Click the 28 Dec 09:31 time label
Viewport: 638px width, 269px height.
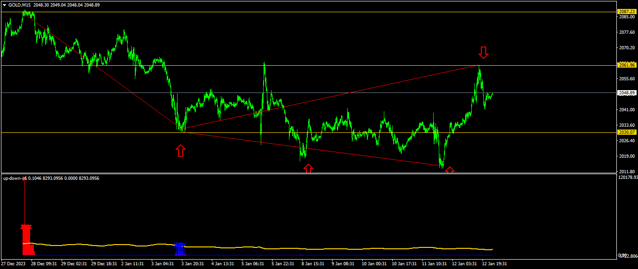pyautogui.click(x=44, y=264)
